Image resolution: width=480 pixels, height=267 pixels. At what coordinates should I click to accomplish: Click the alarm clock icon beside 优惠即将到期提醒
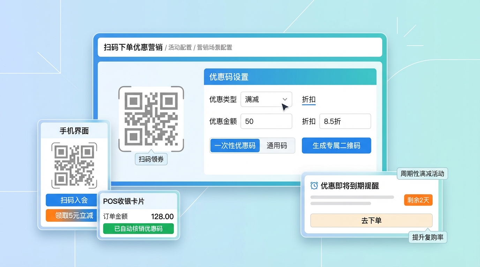314,186
